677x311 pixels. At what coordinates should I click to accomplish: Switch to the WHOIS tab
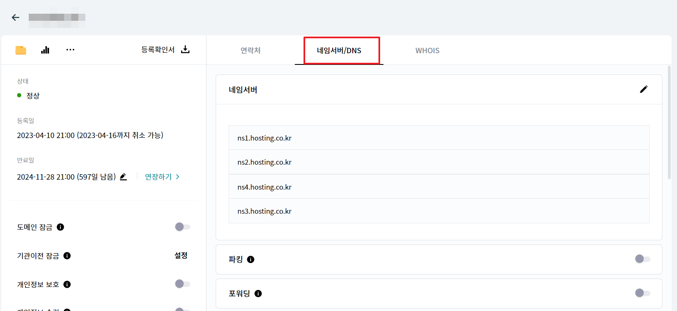point(427,50)
